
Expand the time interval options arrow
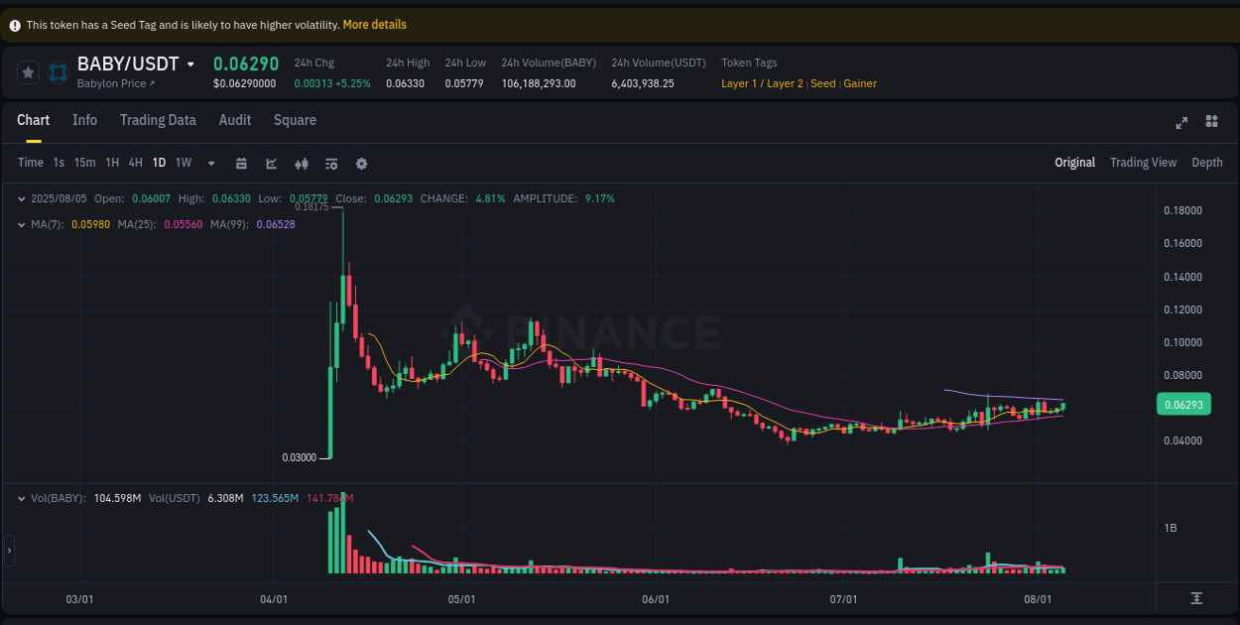210,163
